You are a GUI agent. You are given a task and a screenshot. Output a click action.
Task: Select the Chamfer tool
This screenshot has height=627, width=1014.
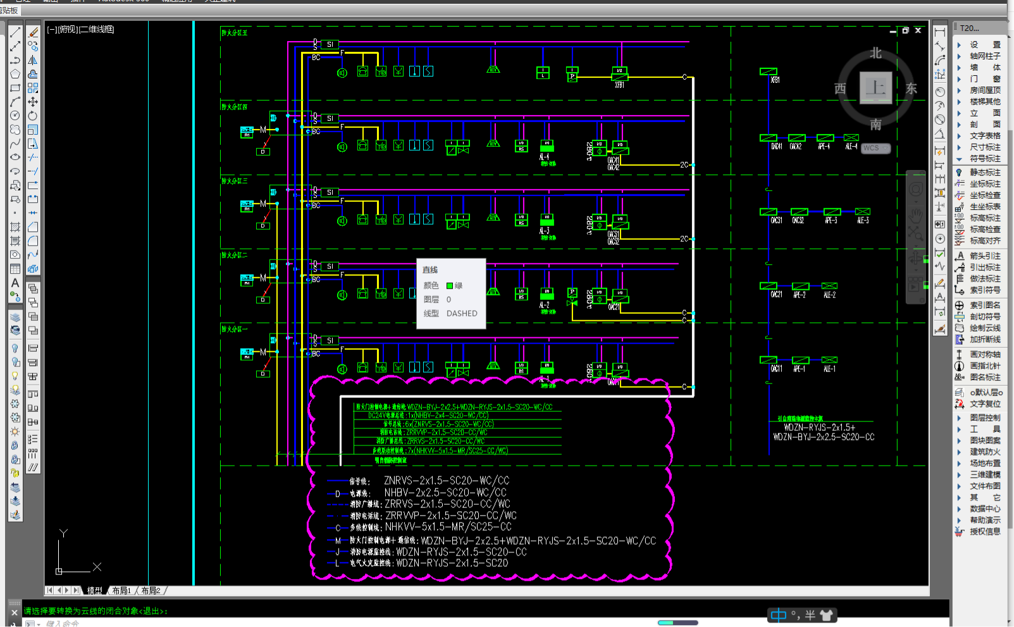[33, 227]
